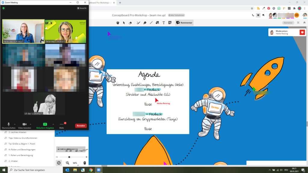Open the Chrome extensions puzzle menu
This screenshot has width=308, height=173.
point(294,8)
